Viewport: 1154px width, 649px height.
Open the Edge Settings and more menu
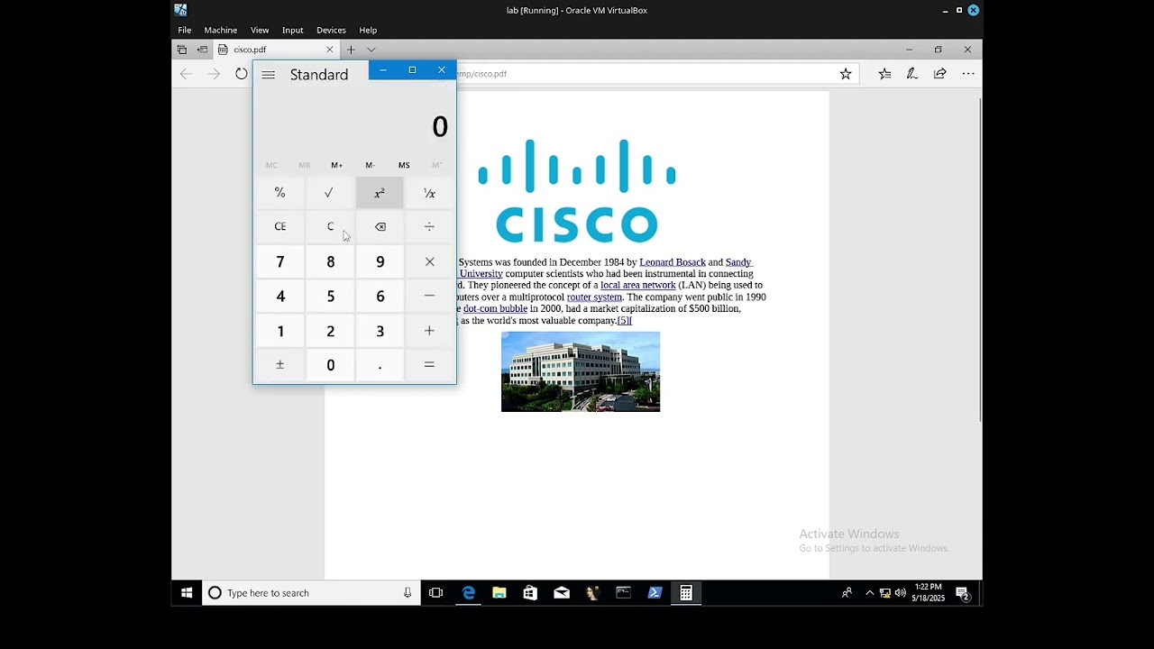[968, 74]
